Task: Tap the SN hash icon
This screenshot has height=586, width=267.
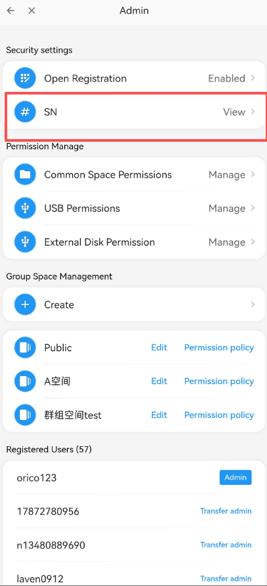Action: tap(25, 112)
